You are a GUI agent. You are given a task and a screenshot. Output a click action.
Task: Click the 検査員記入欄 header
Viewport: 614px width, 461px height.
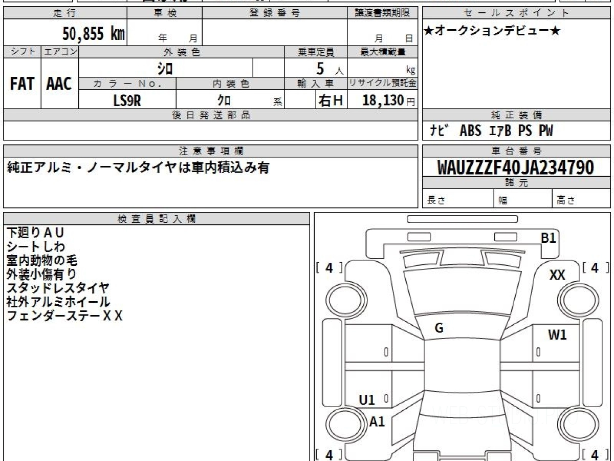(157, 218)
